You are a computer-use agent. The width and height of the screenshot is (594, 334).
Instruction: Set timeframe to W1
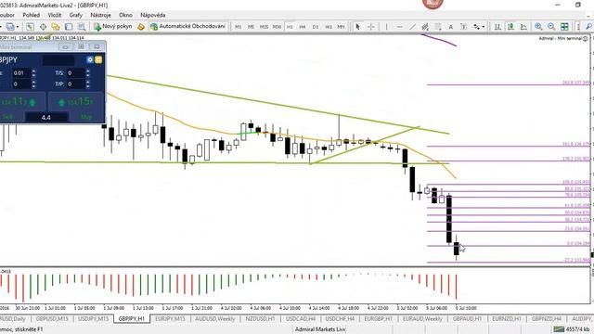point(328,27)
